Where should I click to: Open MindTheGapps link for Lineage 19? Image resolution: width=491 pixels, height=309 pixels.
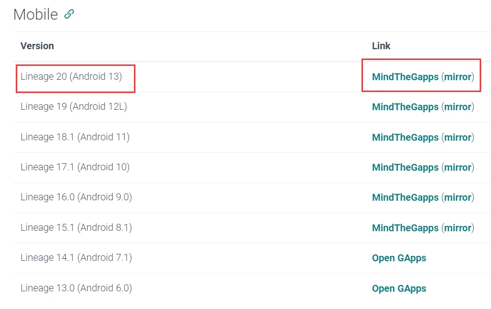tap(405, 107)
